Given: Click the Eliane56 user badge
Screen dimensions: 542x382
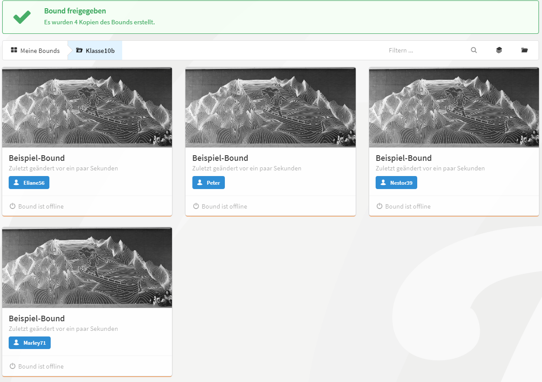Looking at the screenshot, I should tap(29, 183).
